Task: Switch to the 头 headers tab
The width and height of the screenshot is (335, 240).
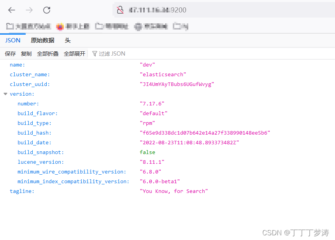Action: (x=68, y=40)
